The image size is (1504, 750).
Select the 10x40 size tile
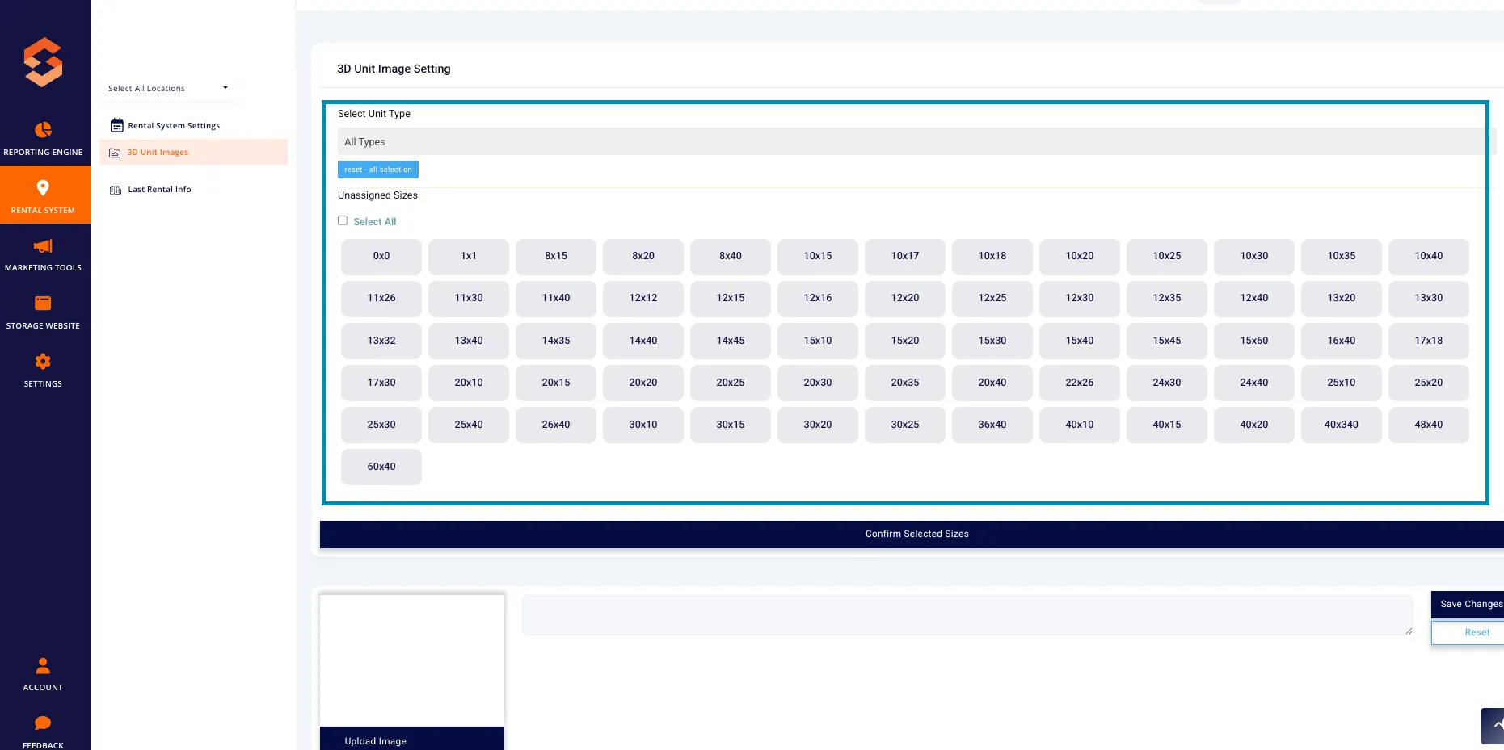(x=1429, y=256)
